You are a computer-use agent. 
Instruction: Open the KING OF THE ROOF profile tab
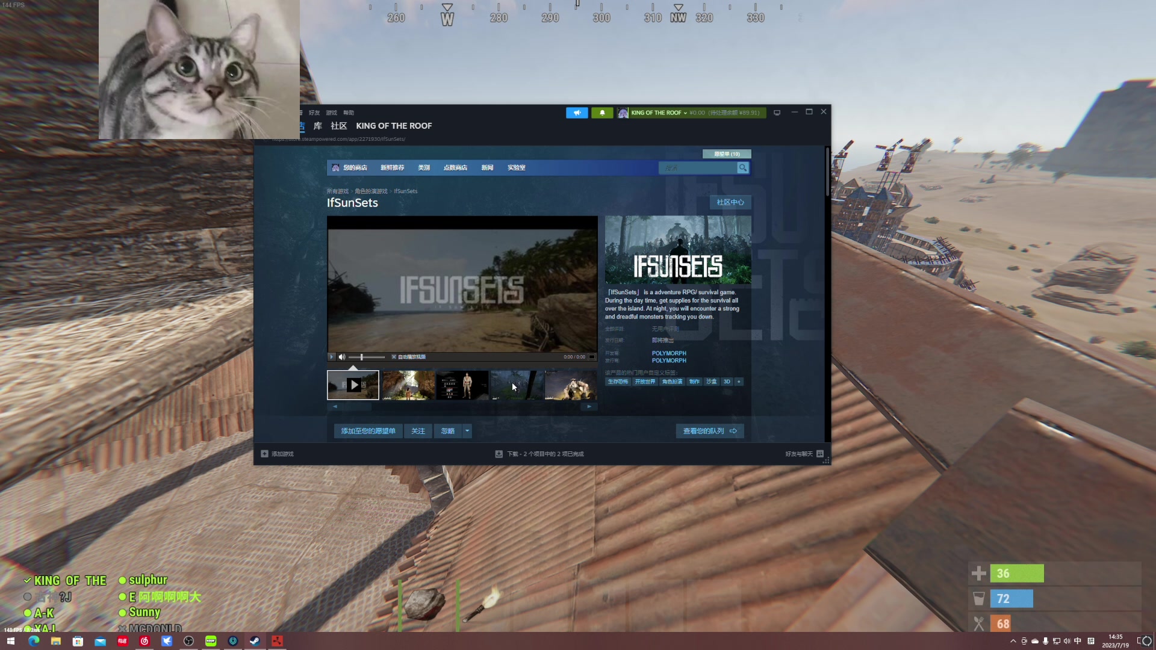coord(394,126)
